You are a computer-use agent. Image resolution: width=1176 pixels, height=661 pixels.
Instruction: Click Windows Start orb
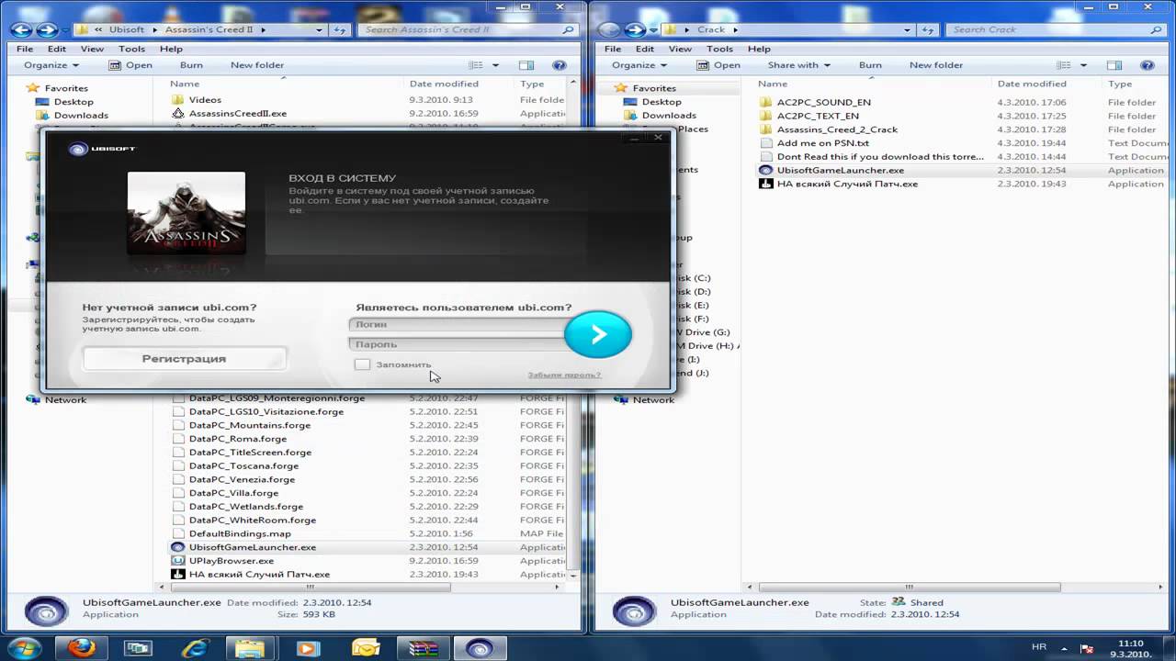click(25, 648)
